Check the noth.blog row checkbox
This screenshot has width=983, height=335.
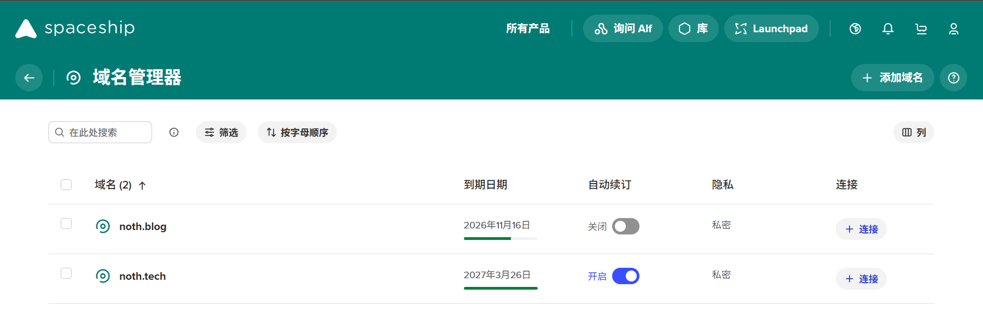66,224
